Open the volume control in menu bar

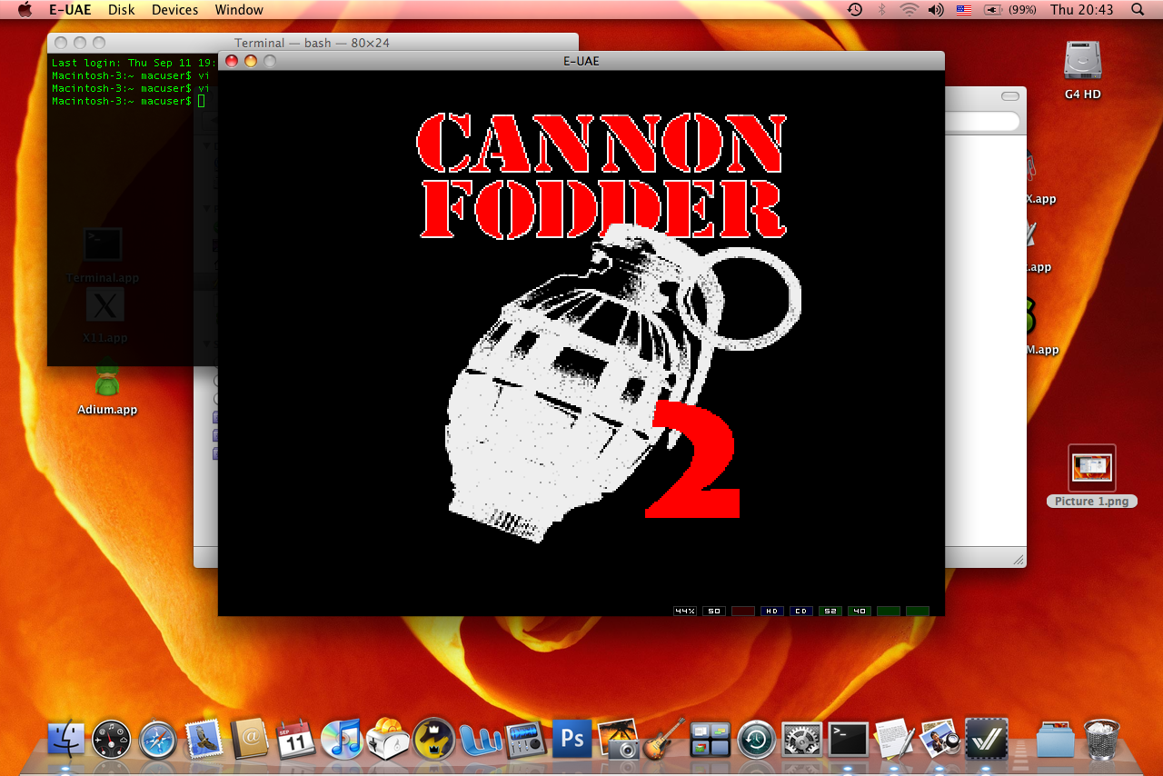pos(936,10)
